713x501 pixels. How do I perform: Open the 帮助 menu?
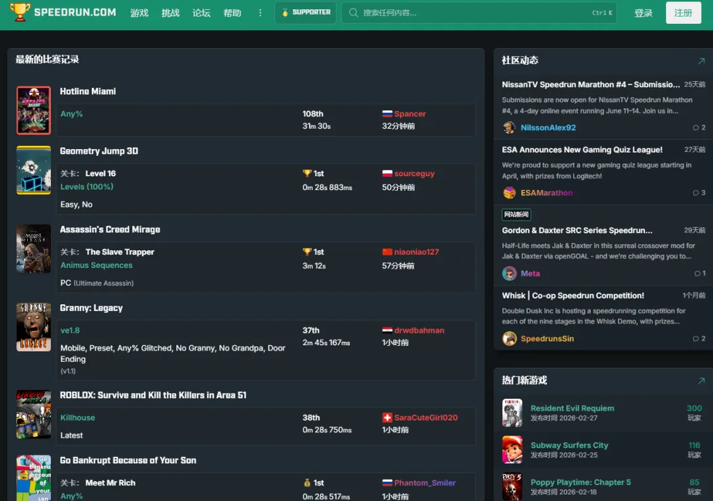coord(232,13)
